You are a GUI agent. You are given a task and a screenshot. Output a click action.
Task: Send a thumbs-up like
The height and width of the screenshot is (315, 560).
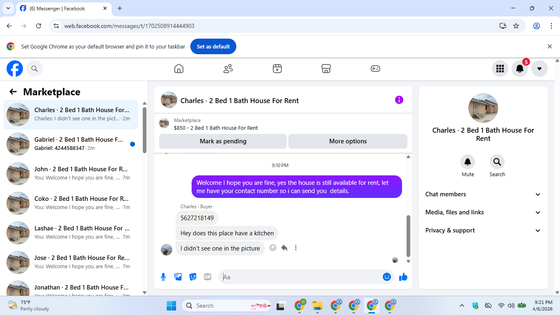[x=403, y=277]
